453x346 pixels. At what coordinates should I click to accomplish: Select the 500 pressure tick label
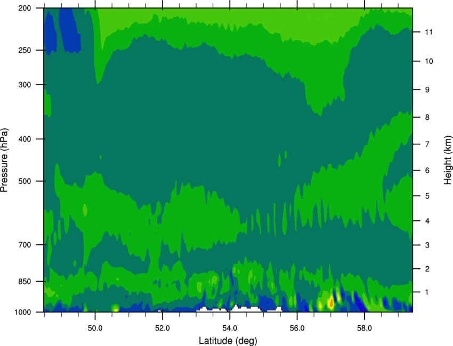(25, 181)
